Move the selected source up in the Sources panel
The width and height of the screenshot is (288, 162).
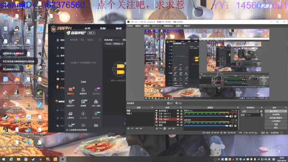coord(169,128)
